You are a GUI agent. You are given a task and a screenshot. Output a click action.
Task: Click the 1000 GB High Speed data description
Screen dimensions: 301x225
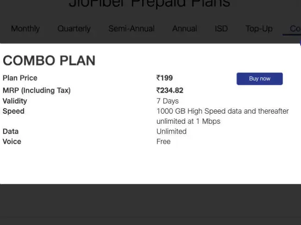click(223, 116)
